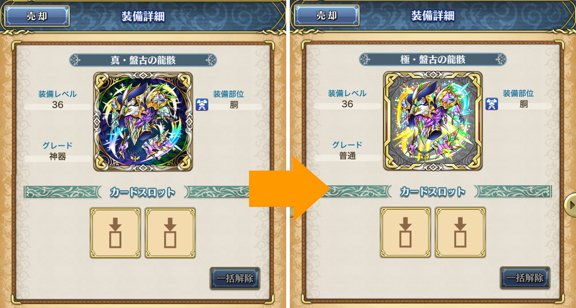
Task: Click 一括解除 button in right panel
Action: tap(525, 278)
